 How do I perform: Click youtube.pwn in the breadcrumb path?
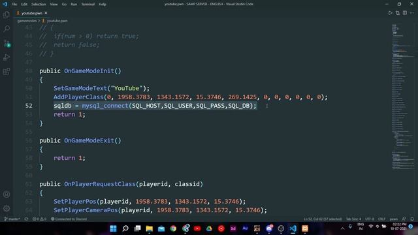click(x=57, y=21)
